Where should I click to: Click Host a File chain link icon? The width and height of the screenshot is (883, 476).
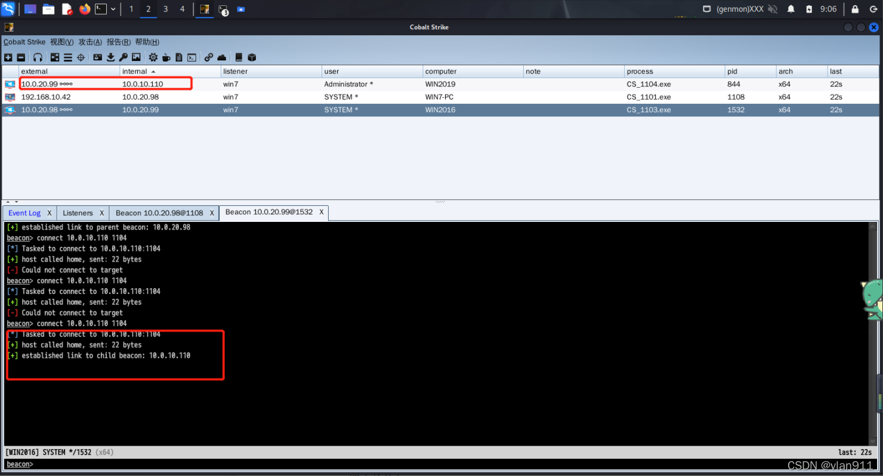pyautogui.click(x=209, y=57)
